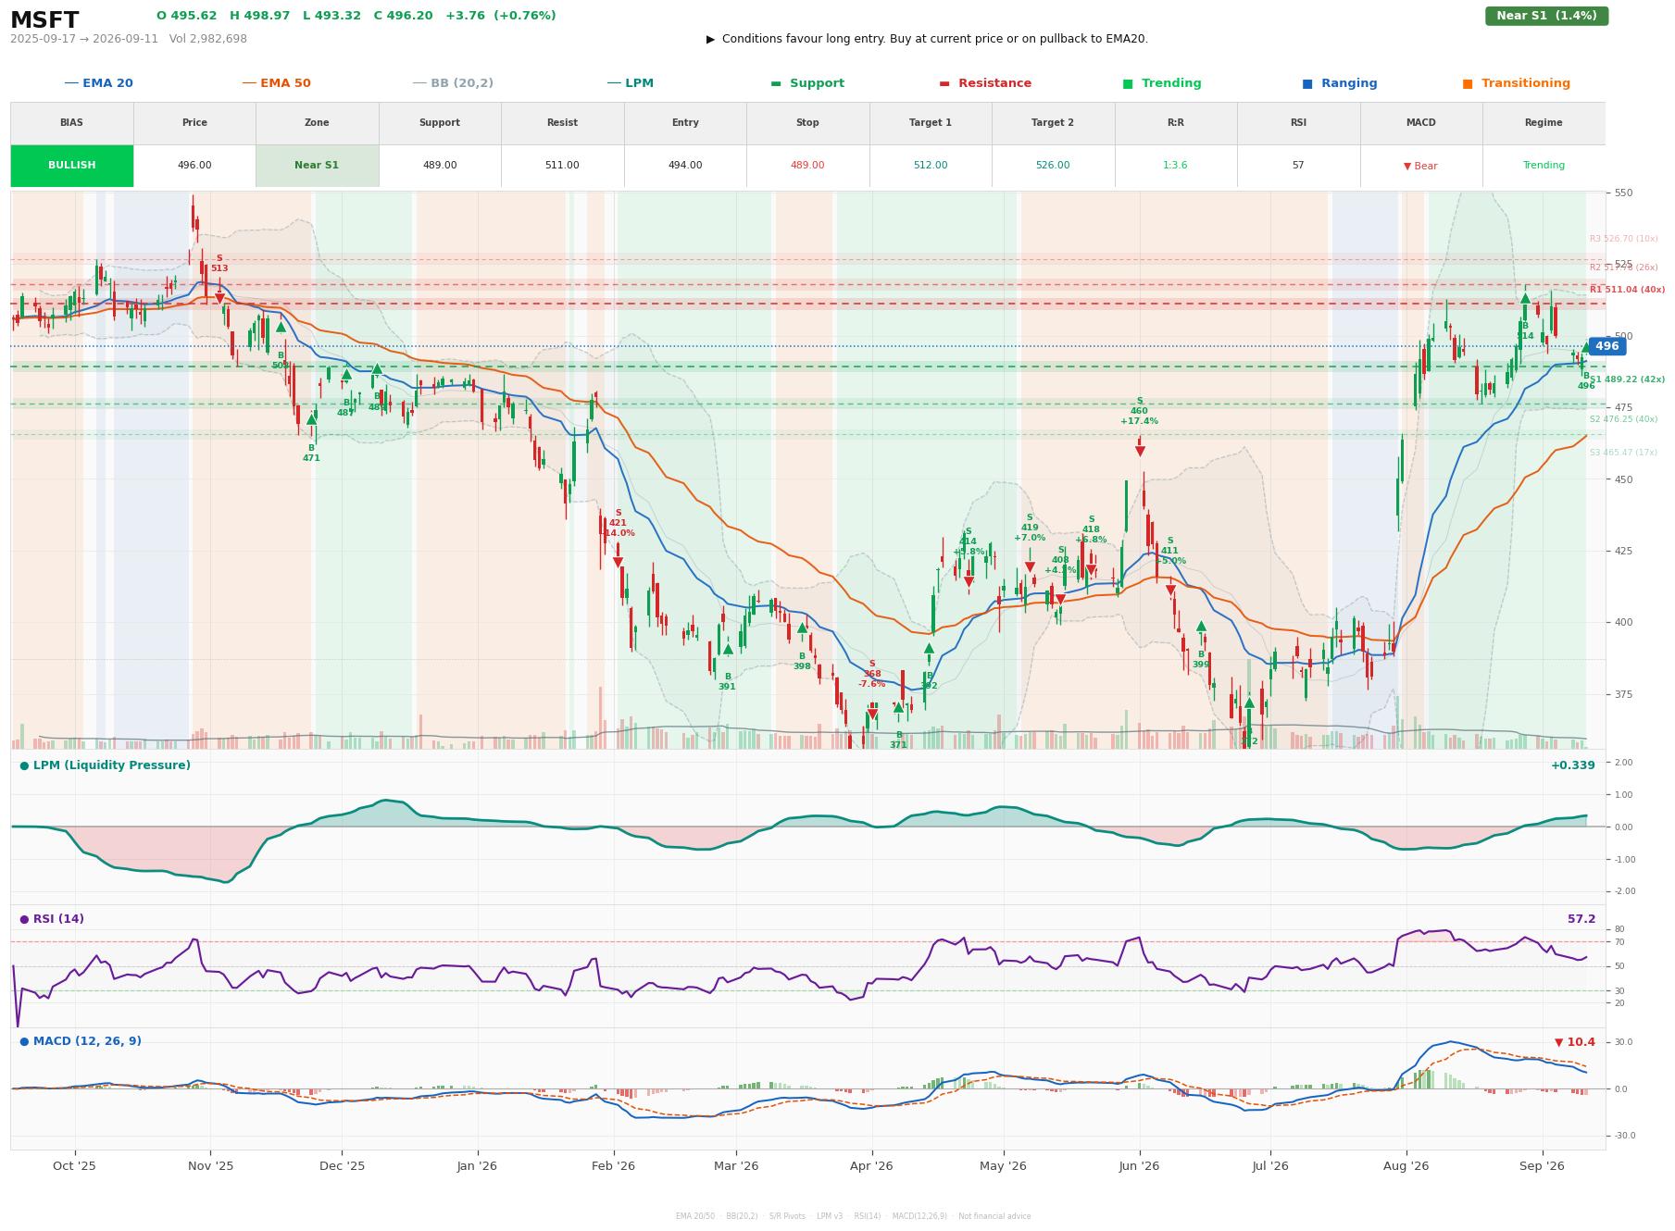Click the MSFT ticker title
The width and height of the screenshot is (1675, 1231).
[x=44, y=20]
